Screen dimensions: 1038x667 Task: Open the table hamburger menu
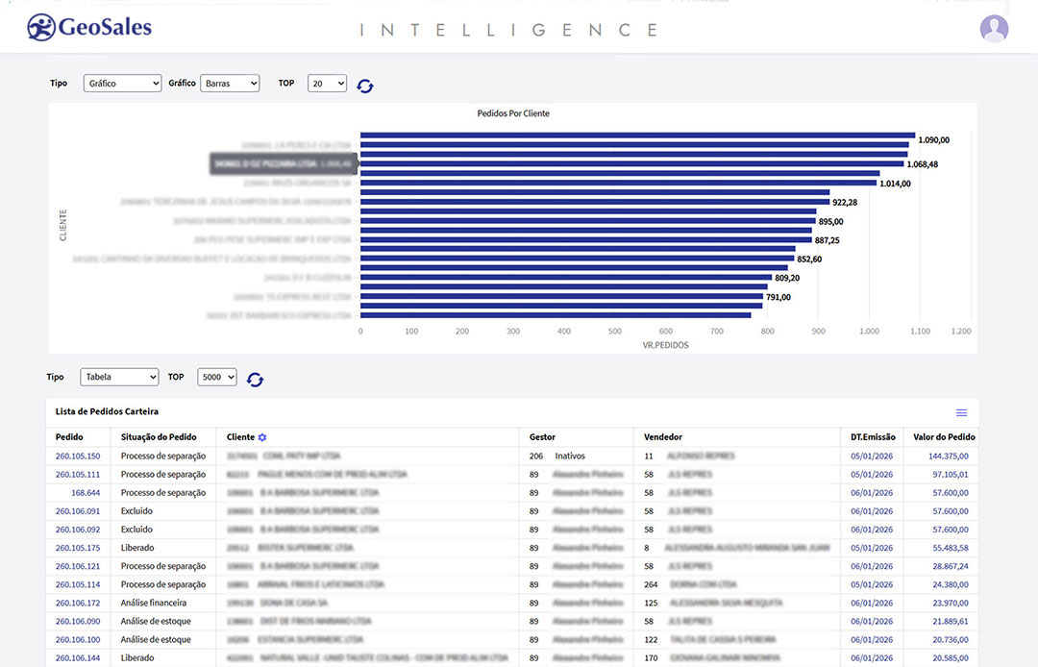click(x=961, y=412)
